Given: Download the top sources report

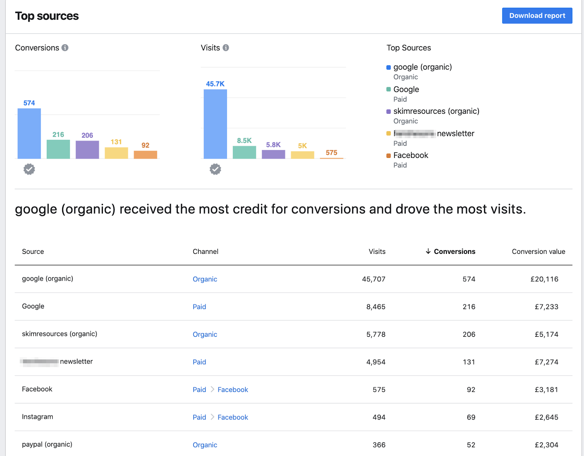Looking at the screenshot, I should point(537,16).
